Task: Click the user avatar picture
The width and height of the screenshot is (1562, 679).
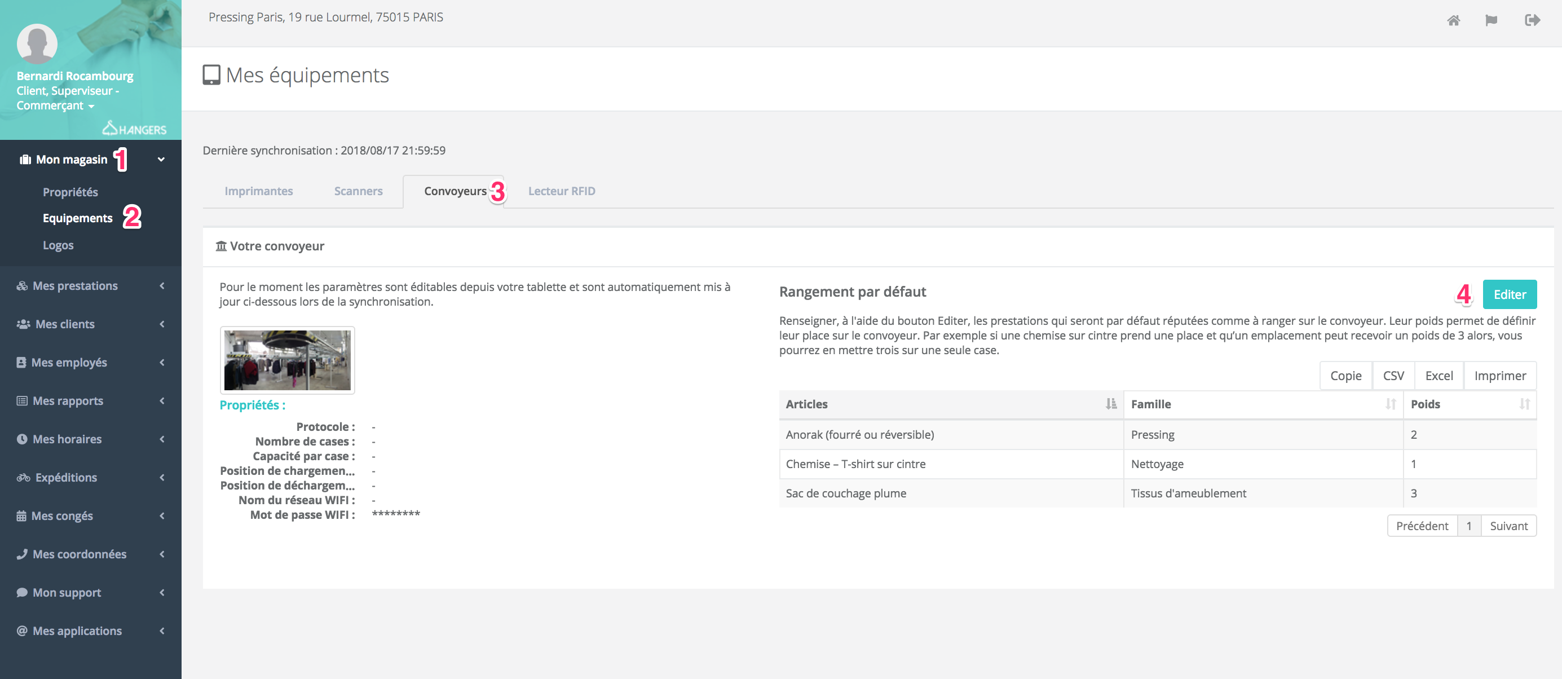Action: click(x=37, y=43)
